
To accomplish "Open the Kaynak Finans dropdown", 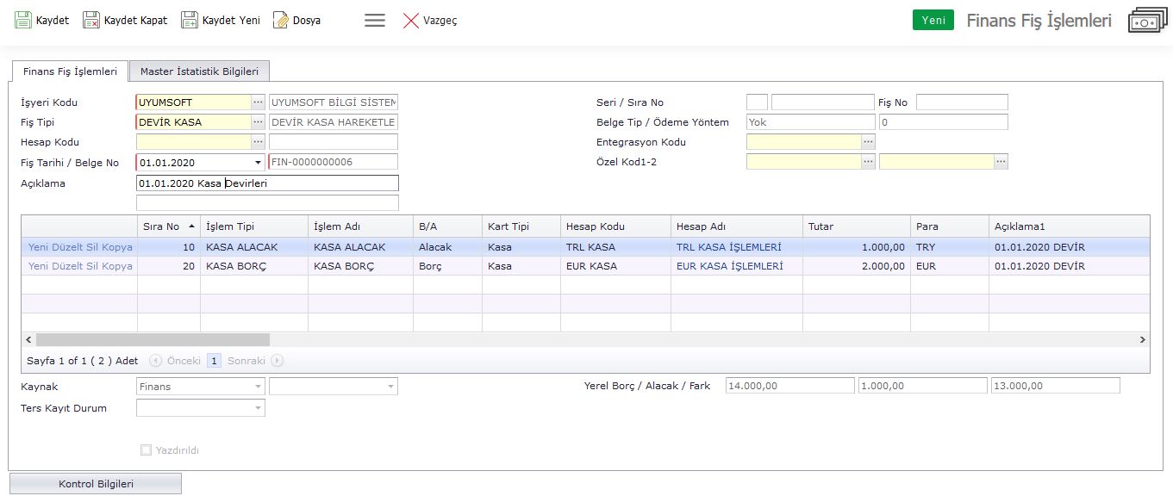I will [x=258, y=387].
